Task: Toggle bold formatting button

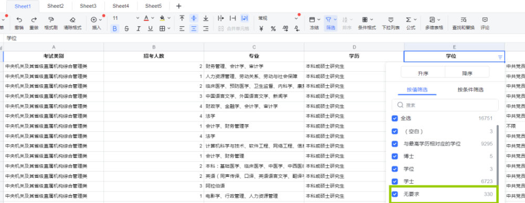Action: click(115, 29)
